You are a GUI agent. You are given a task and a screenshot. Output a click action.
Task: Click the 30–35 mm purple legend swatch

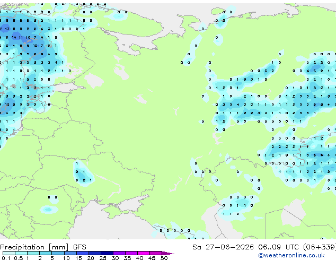tap(119, 253)
